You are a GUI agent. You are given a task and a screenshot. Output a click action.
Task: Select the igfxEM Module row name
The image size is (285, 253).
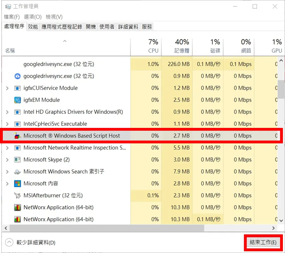(42, 100)
